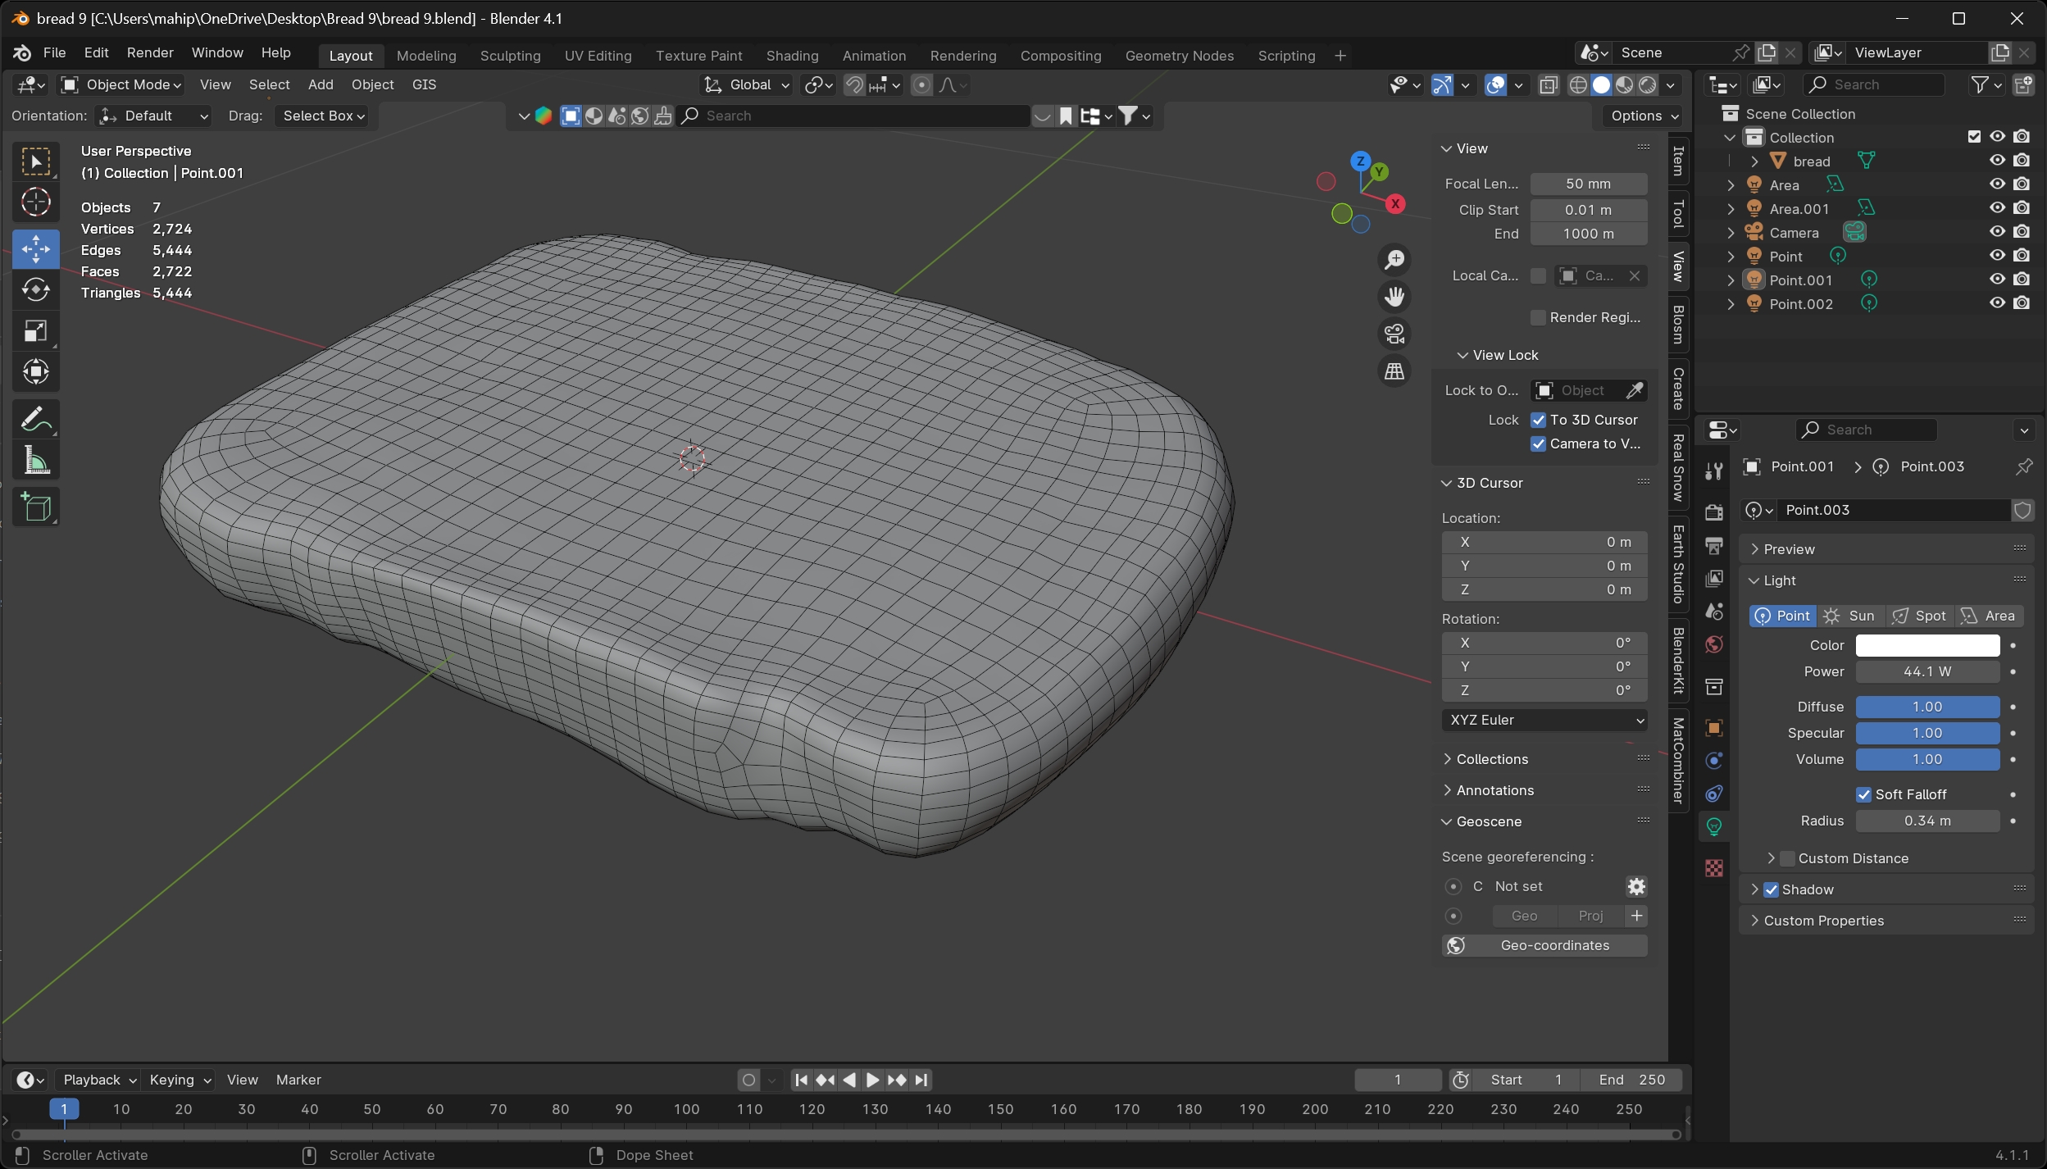Open the XYZ Euler rotation mode dropdown

point(1544,720)
